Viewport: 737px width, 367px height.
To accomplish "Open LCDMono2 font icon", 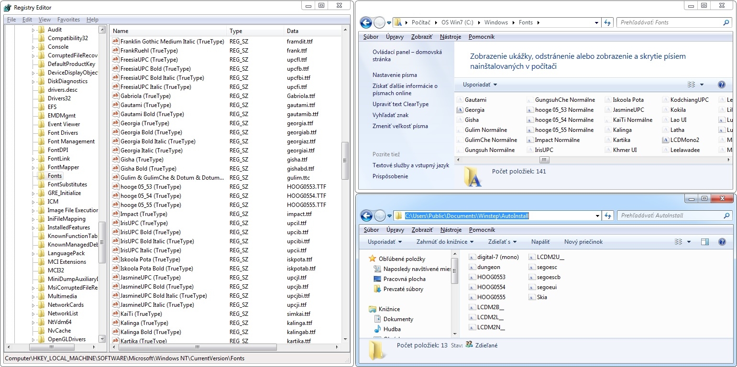I will (x=666, y=140).
